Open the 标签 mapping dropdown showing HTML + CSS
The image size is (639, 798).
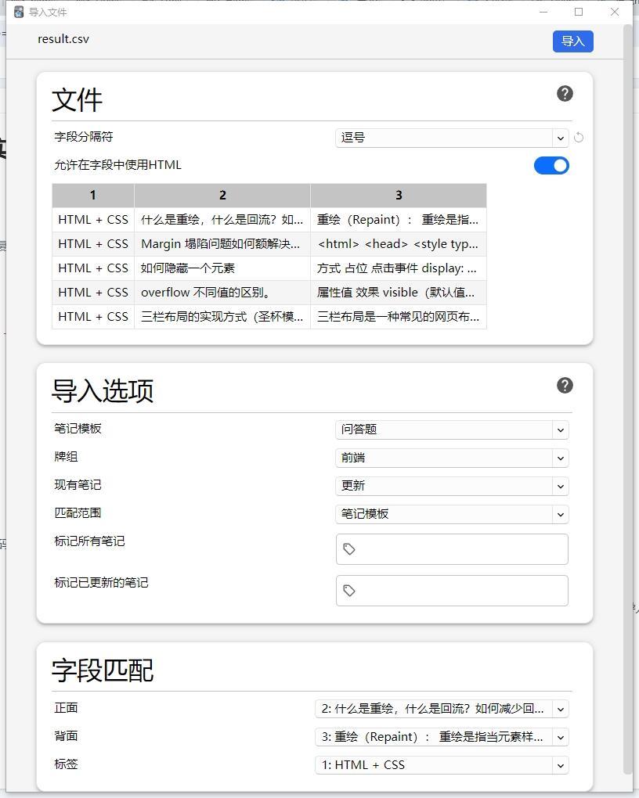pos(441,764)
